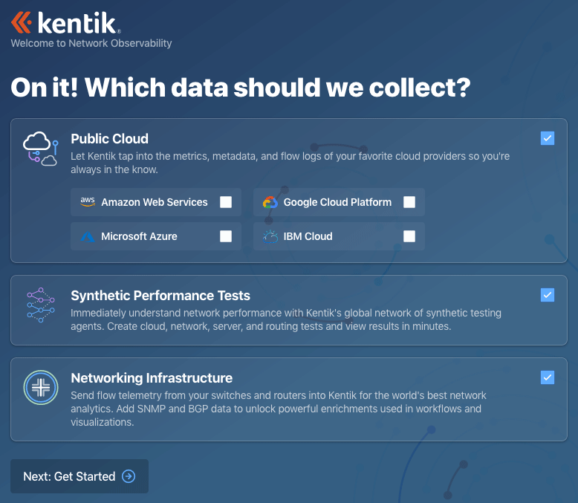Click Next: Get Started button
This screenshot has height=503, width=578.
[79, 476]
